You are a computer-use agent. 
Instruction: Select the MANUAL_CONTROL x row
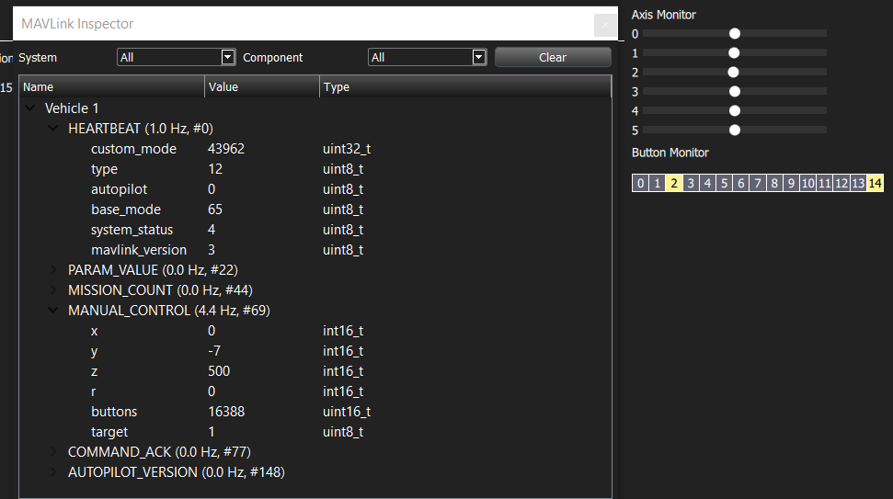click(315, 331)
